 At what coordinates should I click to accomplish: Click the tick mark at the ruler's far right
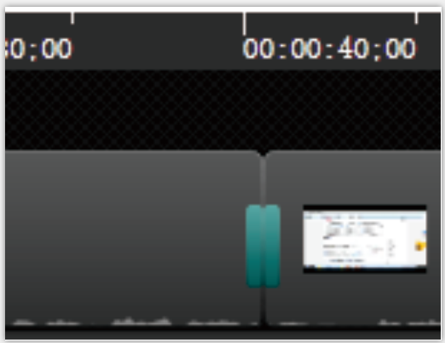pyautogui.click(x=416, y=18)
